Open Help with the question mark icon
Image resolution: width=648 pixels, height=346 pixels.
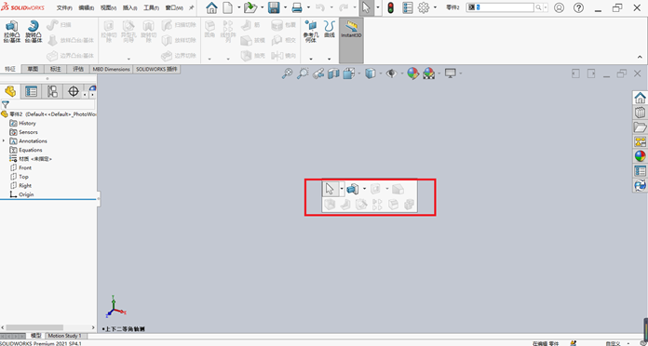[x=578, y=7]
